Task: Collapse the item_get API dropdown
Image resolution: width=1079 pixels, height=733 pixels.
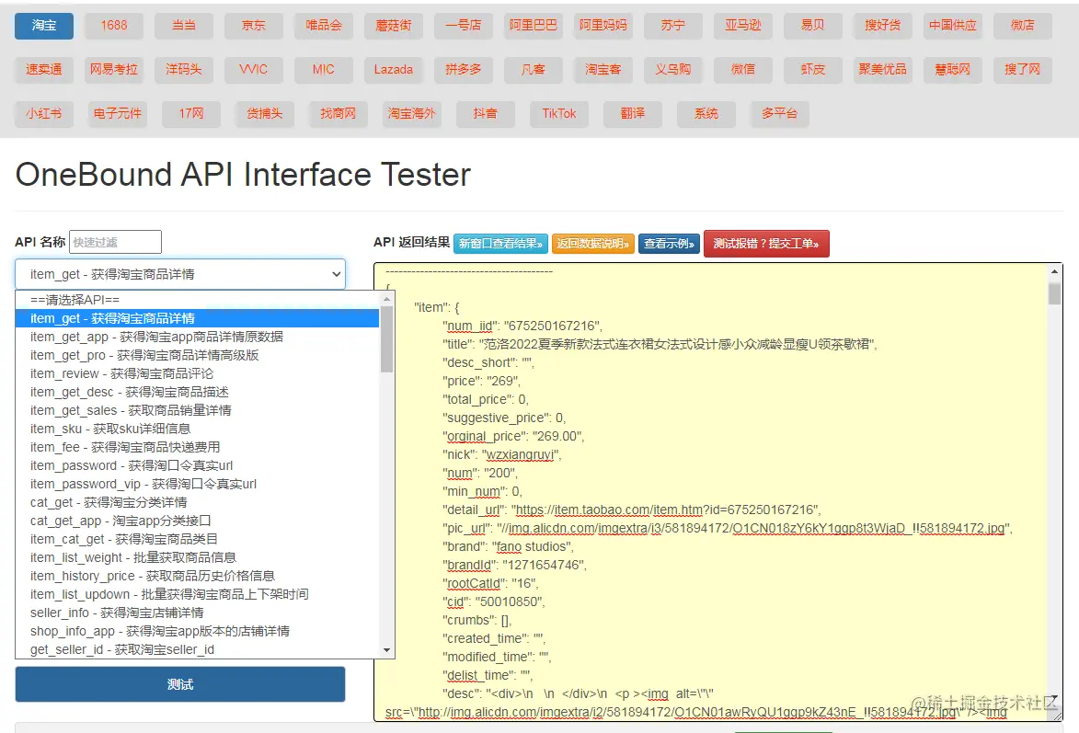Action: point(179,274)
